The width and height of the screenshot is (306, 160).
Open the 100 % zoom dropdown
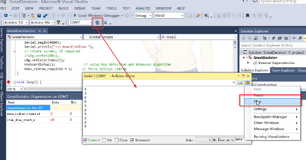[x=21, y=89]
